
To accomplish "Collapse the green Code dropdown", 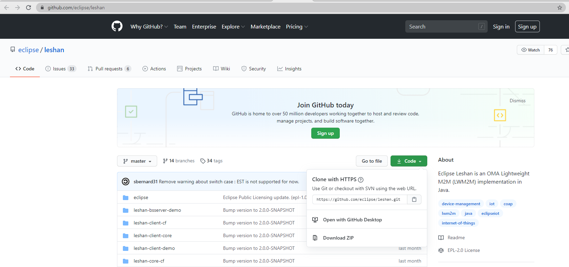I will click(x=409, y=161).
